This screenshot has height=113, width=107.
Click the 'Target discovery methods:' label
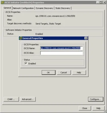point(19,24)
